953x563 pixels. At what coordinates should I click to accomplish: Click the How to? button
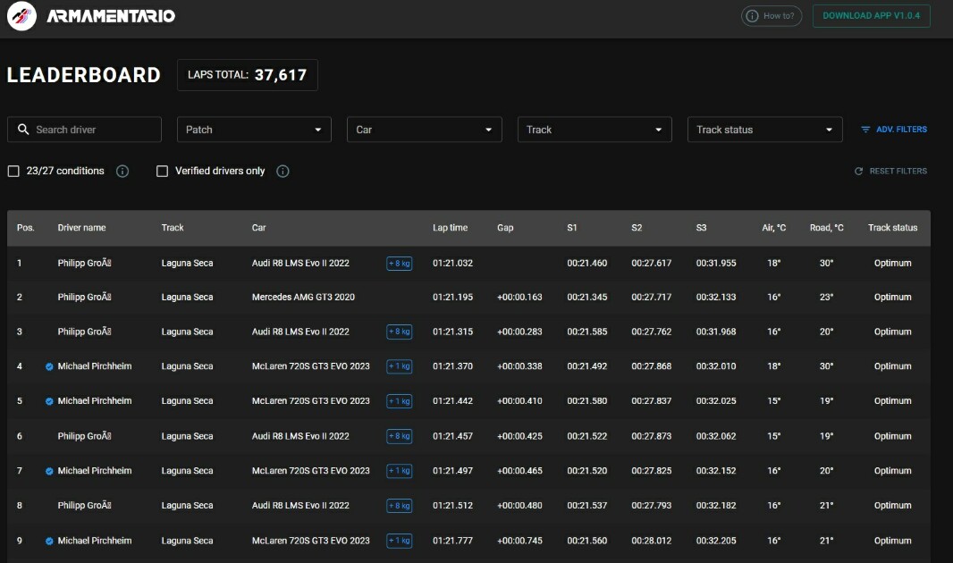[772, 16]
